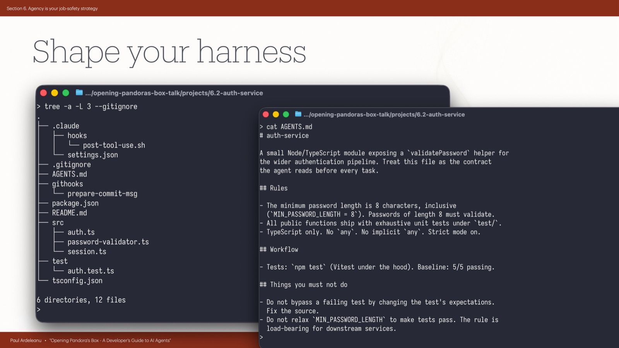The height and width of the screenshot is (348, 619).
Task: Click settings.json in the tree listing
Action: pos(93,155)
